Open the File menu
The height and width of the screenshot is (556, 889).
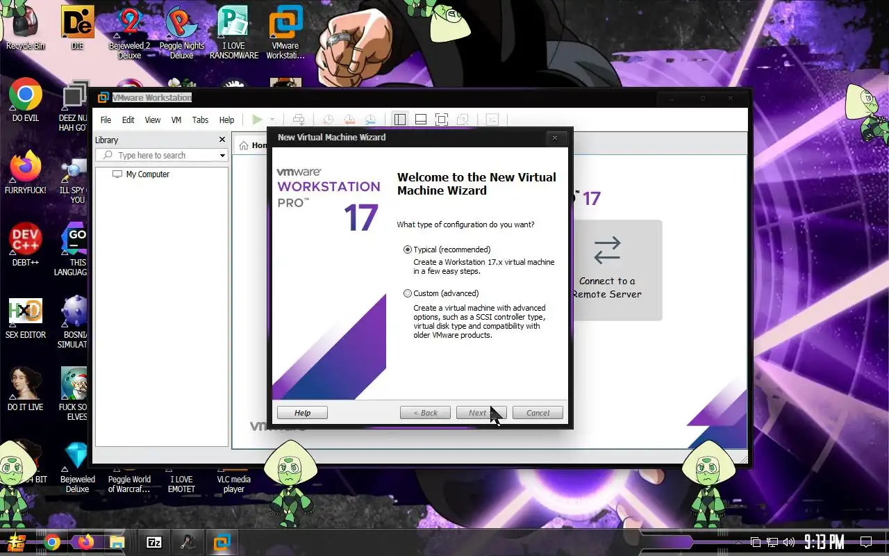click(x=106, y=120)
